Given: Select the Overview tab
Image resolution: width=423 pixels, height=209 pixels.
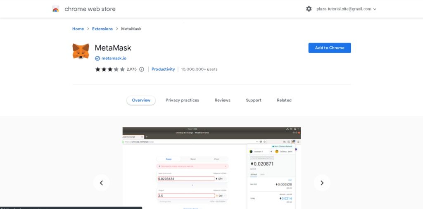Looking at the screenshot, I should point(141,100).
